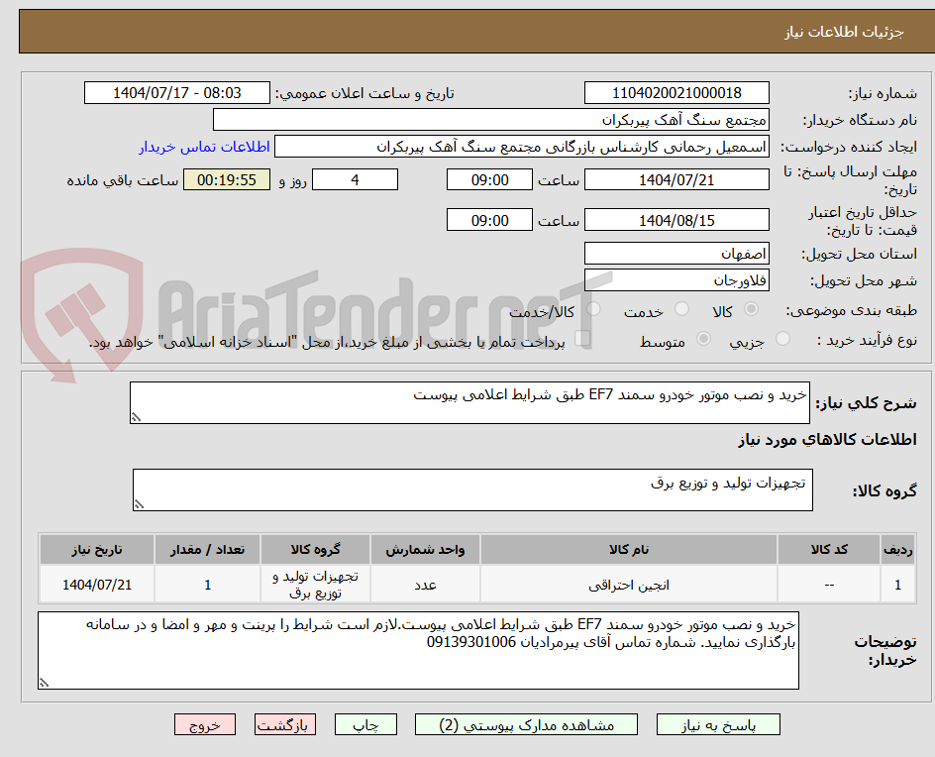Select متوسط purchase type option
The image size is (935, 757).
703,338
